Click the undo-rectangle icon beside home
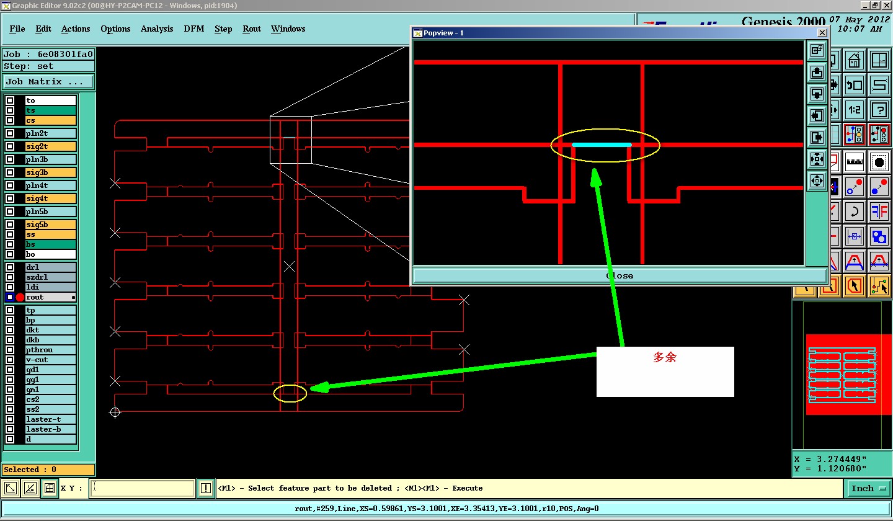 (855, 85)
